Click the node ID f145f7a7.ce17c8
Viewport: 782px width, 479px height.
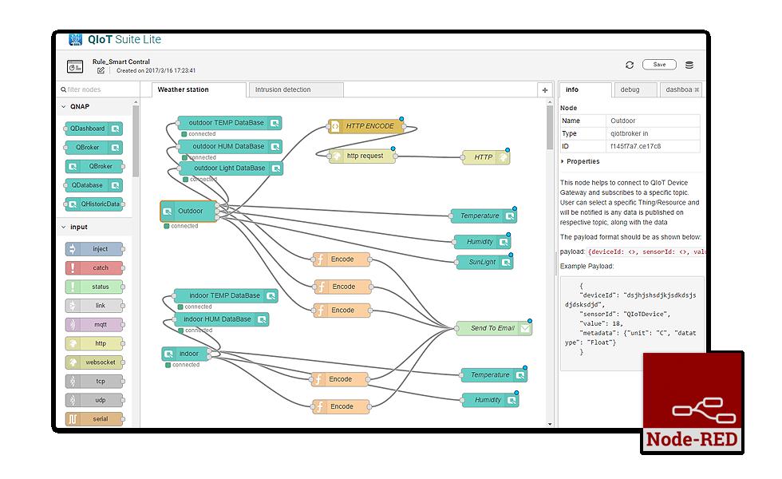[635, 147]
